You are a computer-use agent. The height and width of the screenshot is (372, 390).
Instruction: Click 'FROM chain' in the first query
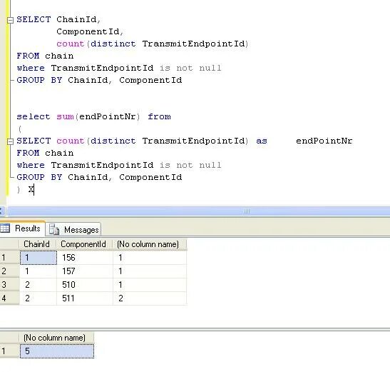(45, 56)
